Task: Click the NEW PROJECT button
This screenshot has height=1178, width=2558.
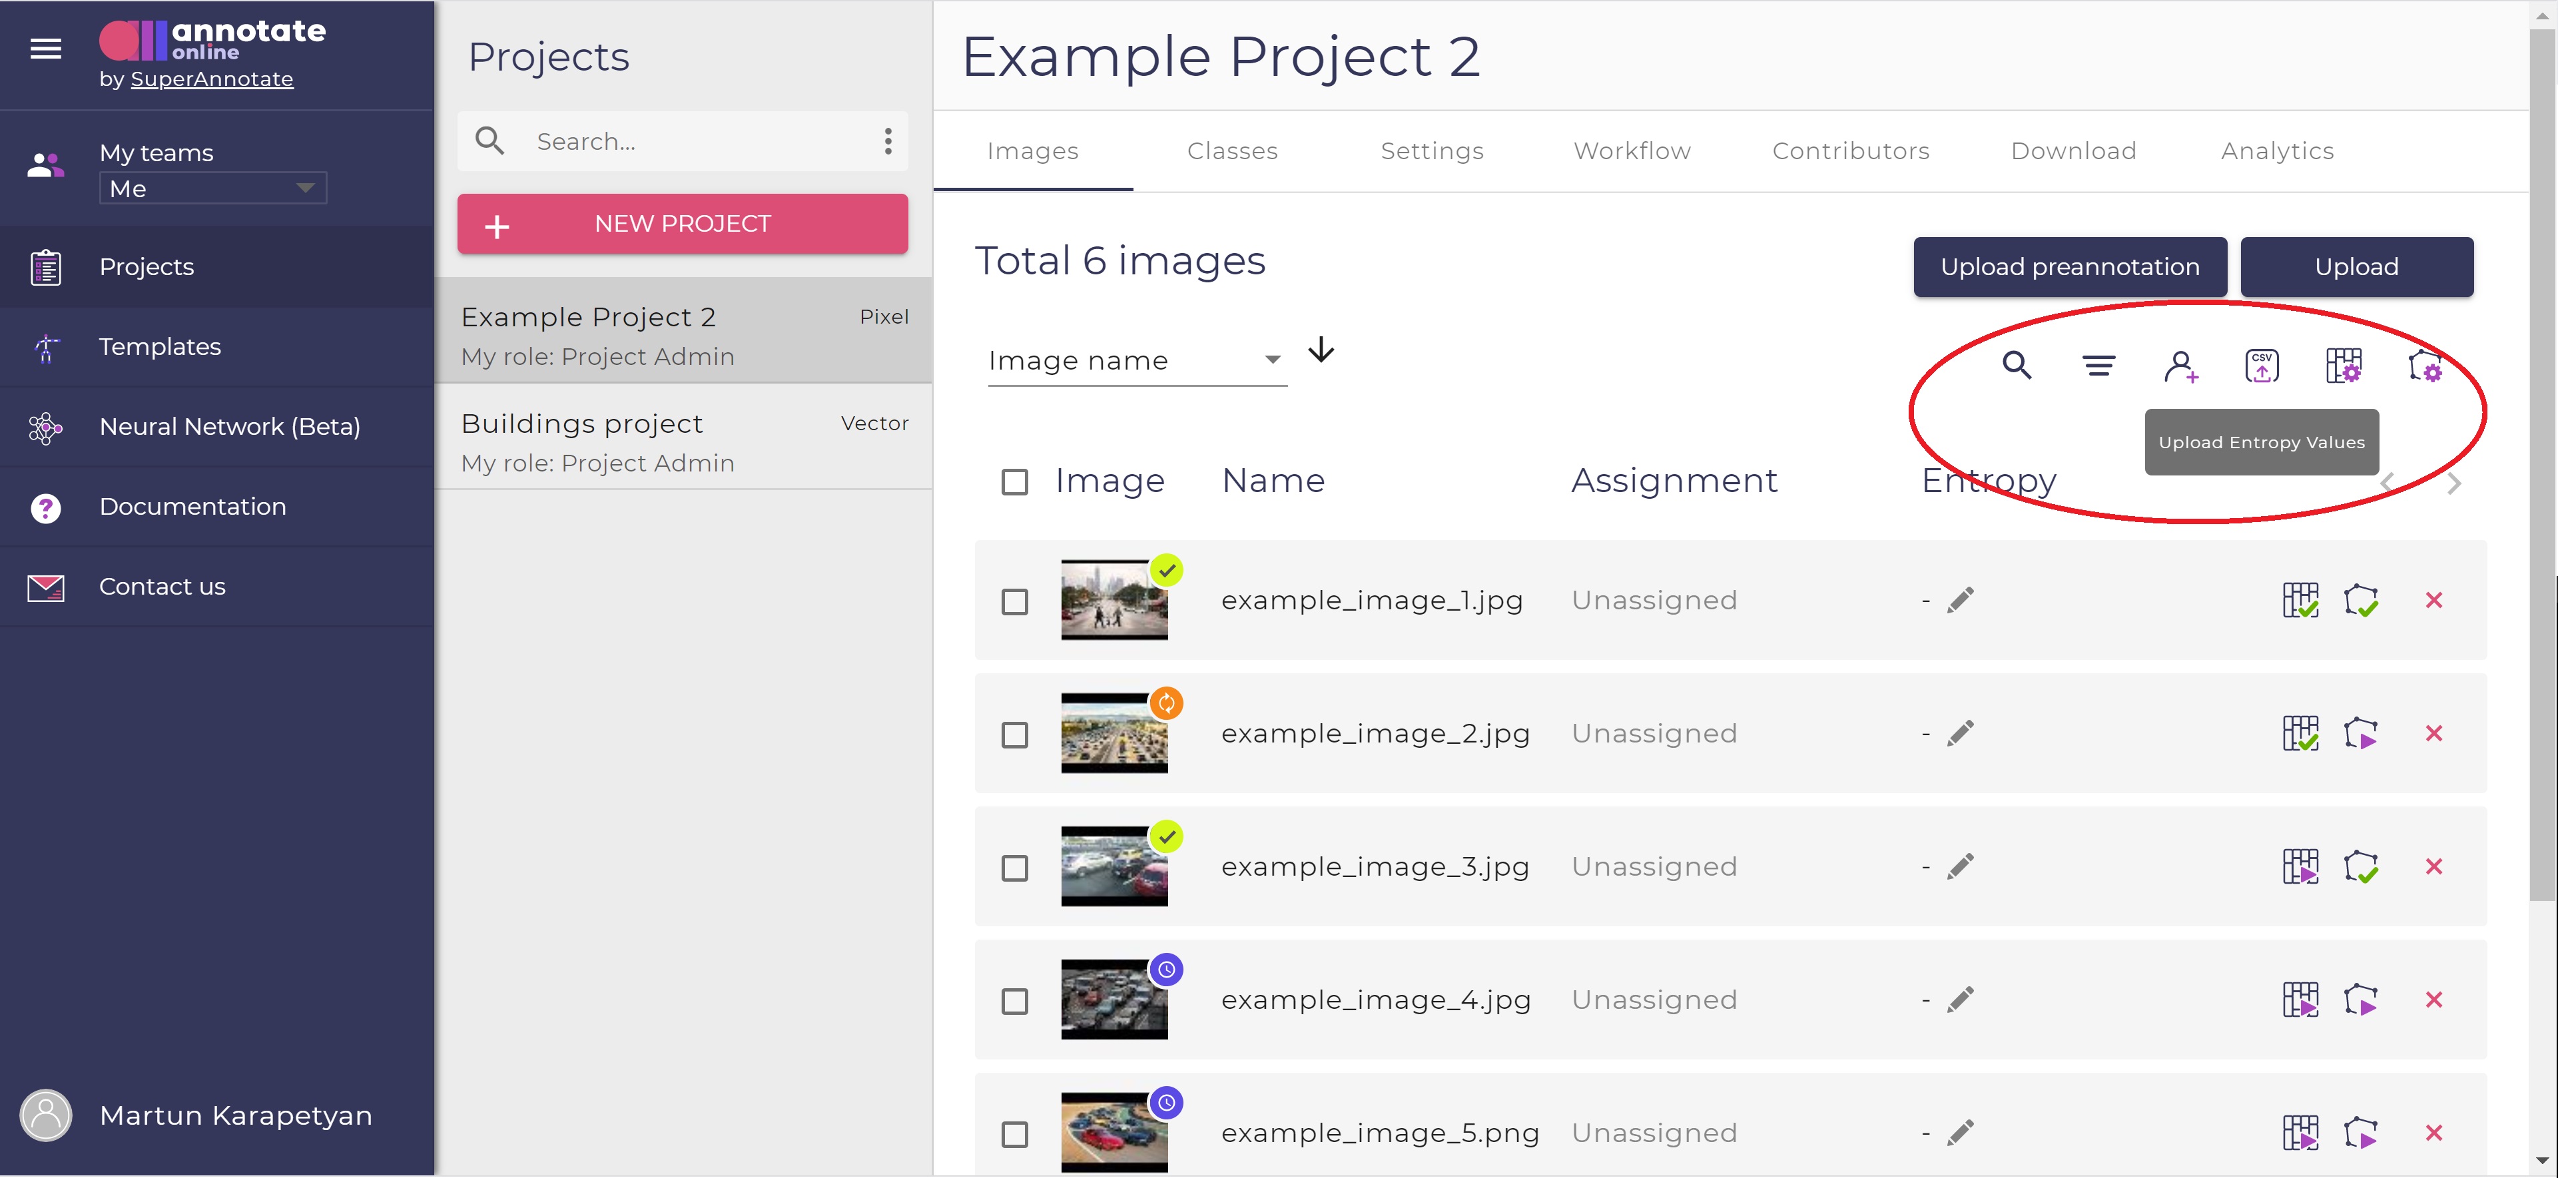Action: pyautogui.click(x=682, y=224)
